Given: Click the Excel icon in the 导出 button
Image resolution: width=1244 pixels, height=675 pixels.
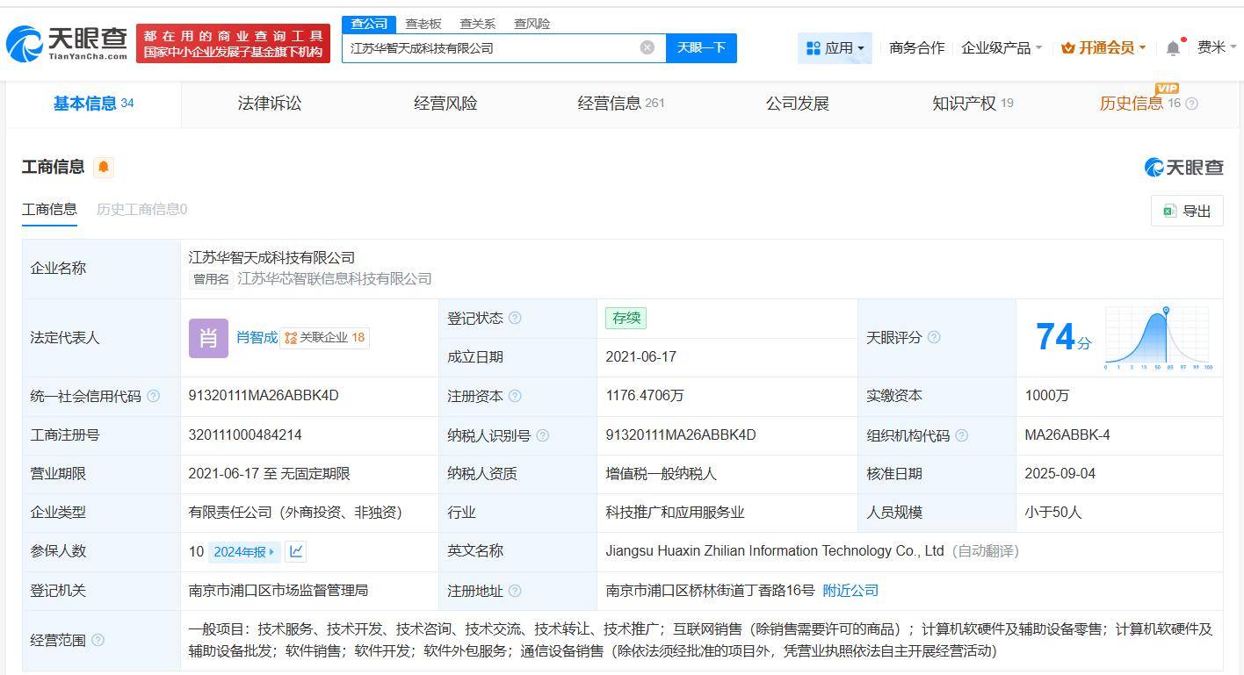Looking at the screenshot, I should pos(1170,211).
